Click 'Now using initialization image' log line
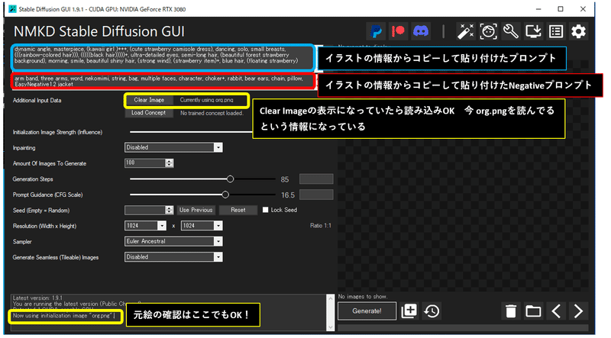The image size is (611, 338). [x=63, y=316]
